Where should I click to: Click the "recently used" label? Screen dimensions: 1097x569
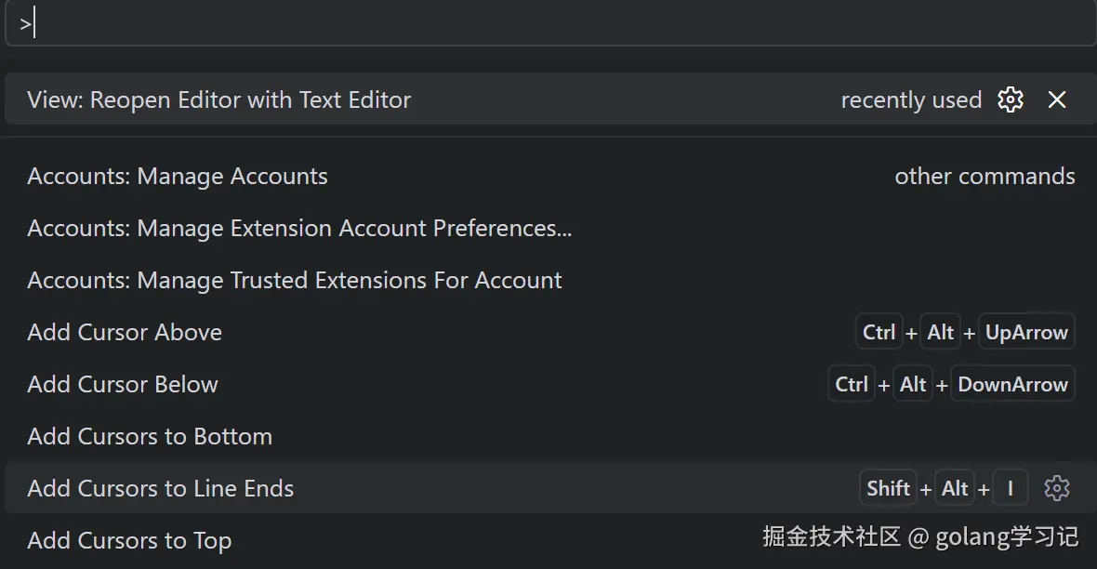(x=911, y=100)
